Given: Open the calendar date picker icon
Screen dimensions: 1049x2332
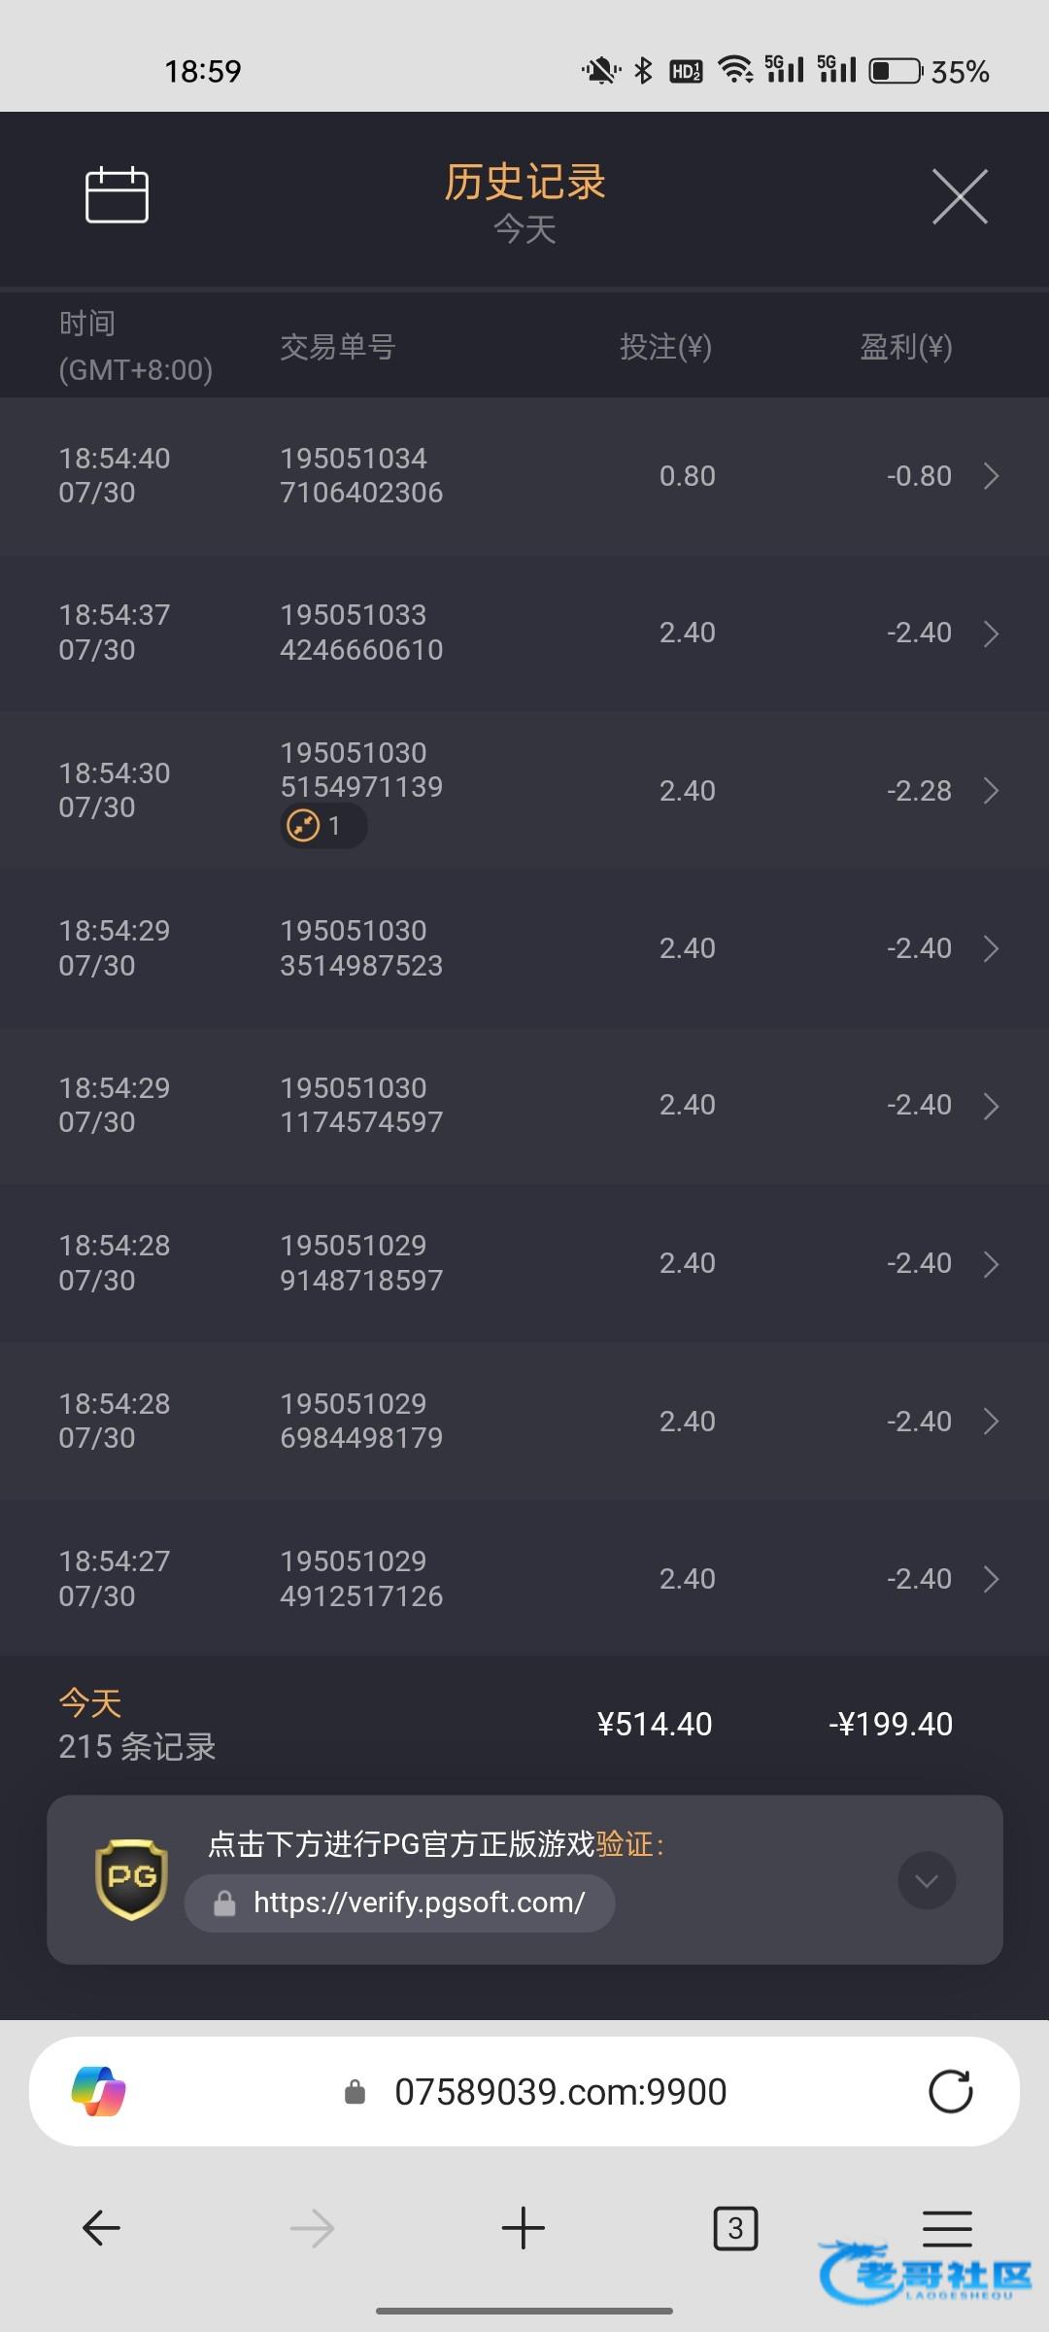Looking at the screenshot, I should point(117,195).
